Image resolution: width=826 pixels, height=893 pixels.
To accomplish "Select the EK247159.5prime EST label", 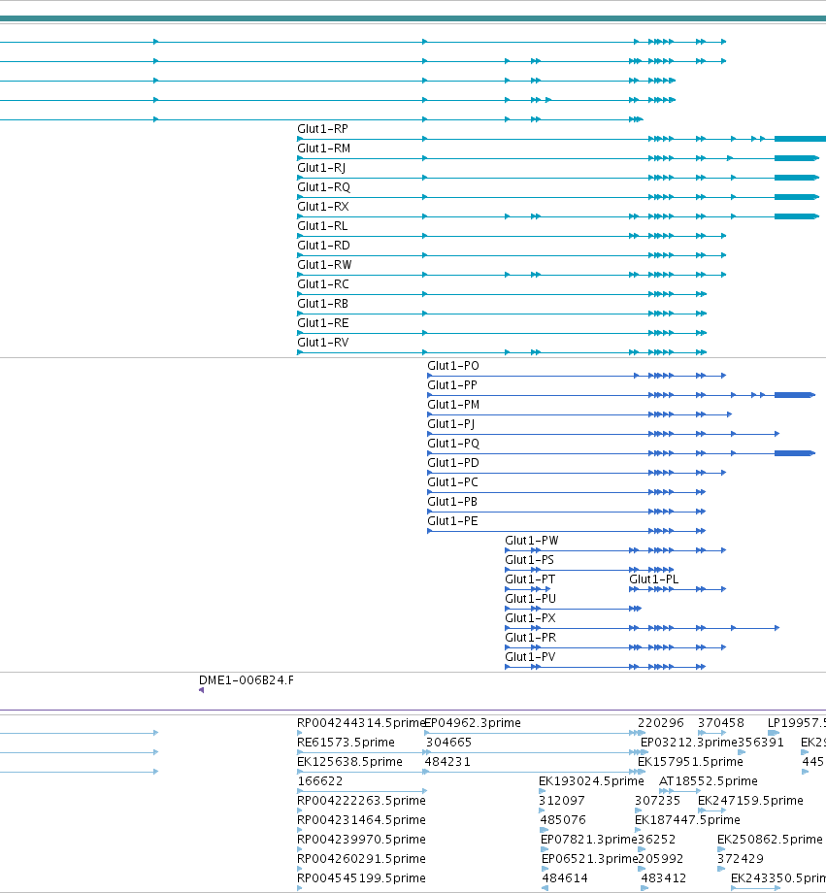I will 751,800.
